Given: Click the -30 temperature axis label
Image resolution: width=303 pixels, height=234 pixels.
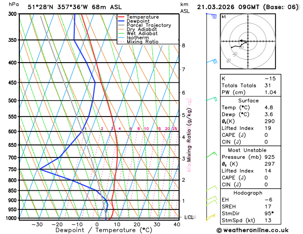Looking at the screenshot, I should point(37,224).
